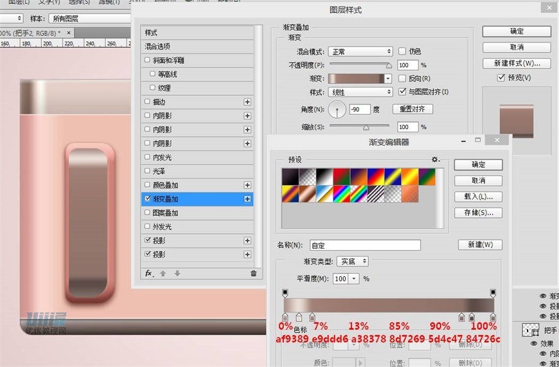
Task: Select the 外发光 style row
Action: [x=197, y=227]
